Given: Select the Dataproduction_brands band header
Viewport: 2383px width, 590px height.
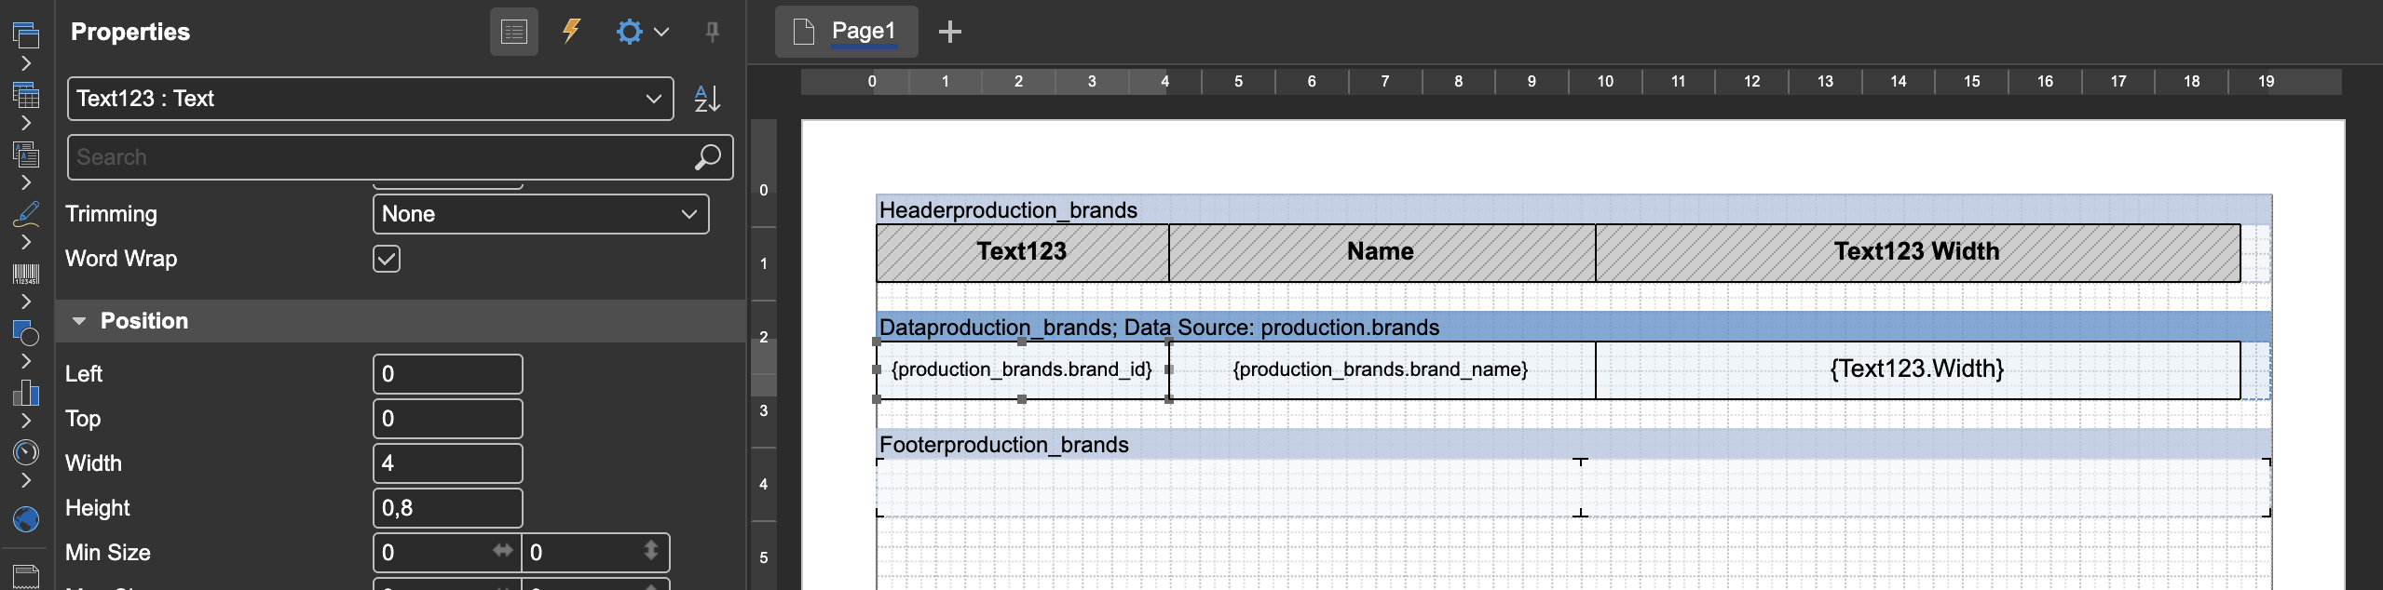Looking at the screenshot, I should (x=1573, y=327).
